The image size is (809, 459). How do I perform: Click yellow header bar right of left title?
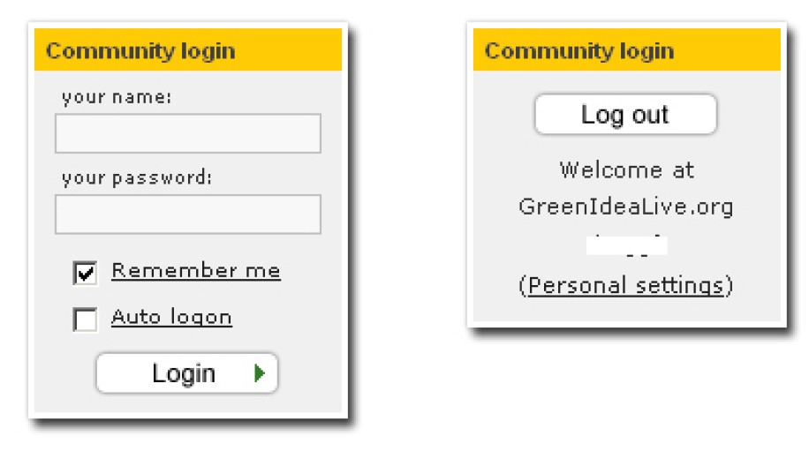pos(291,51)
